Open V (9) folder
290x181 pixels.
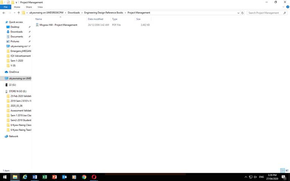click(13, 65)
